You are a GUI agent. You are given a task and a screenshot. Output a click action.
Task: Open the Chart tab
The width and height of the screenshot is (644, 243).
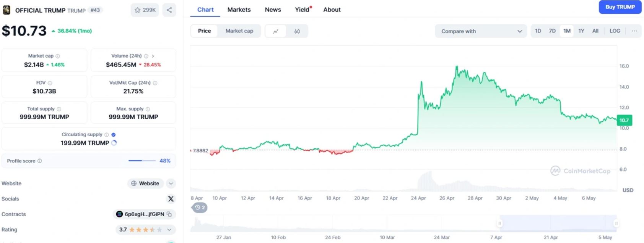[x=205, y=10]
